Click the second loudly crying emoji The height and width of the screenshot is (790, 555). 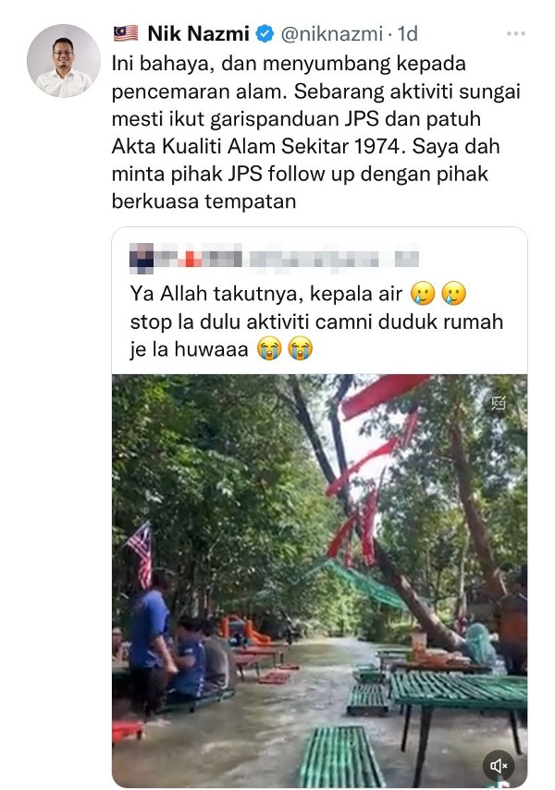point(301,348)
